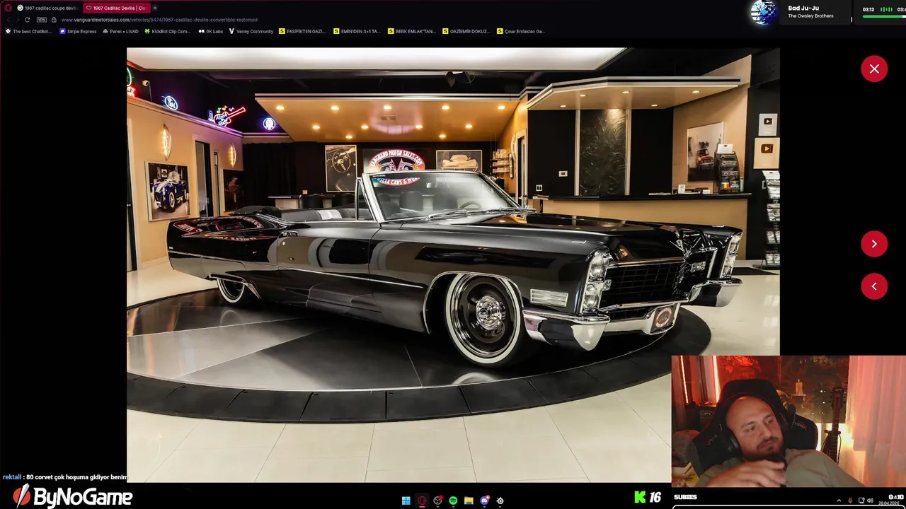The image size is (906, 509).
Task: Toggle the VPN badge in the address bar
Action: pyautogui.click(x=42, y=20)
